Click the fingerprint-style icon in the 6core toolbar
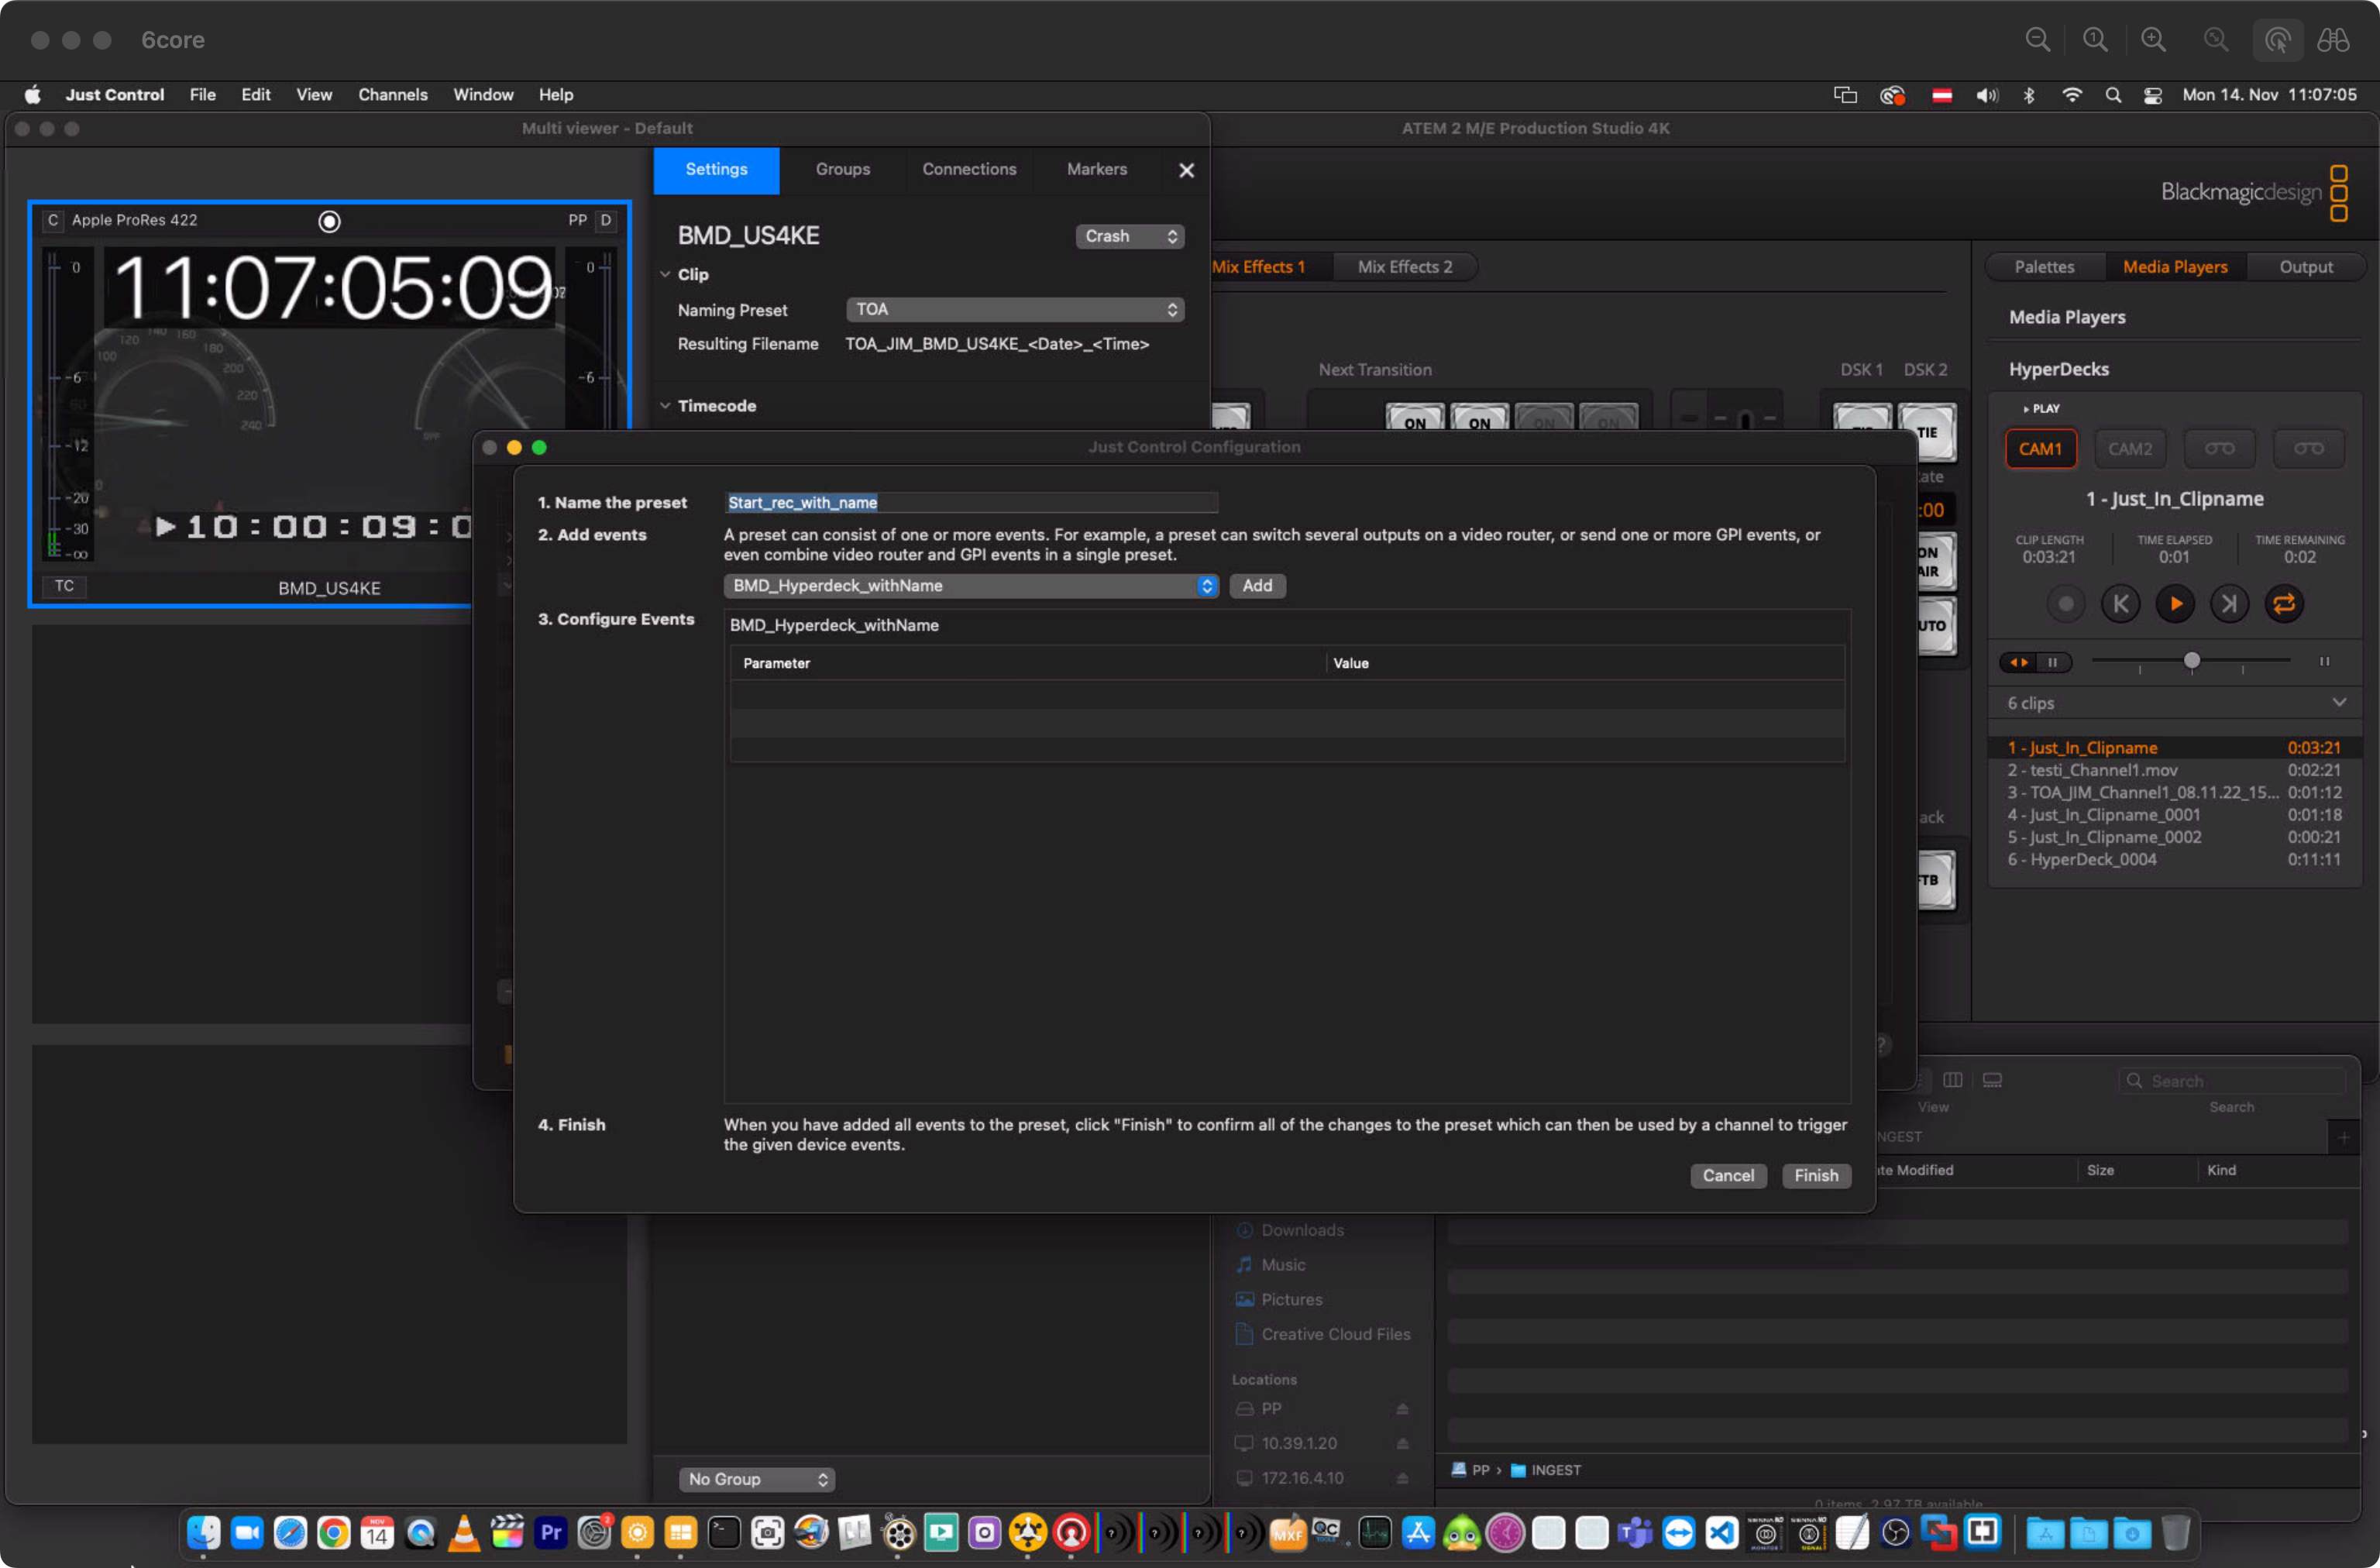The width and height of the screenshot is (2380, 1568). tap(2277, 40)
